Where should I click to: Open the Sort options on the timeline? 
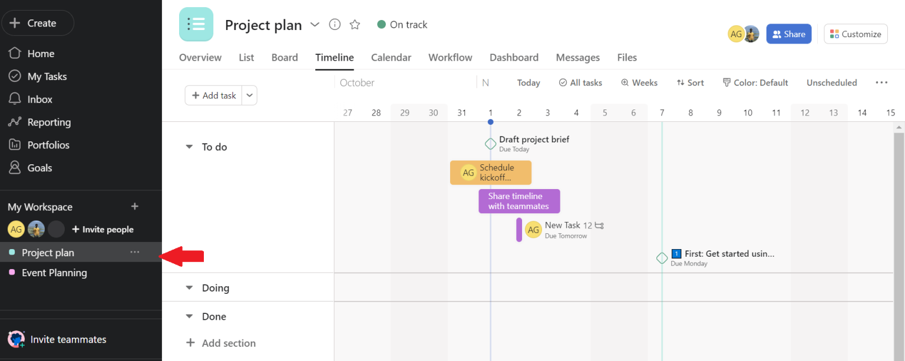coord(689,82)
